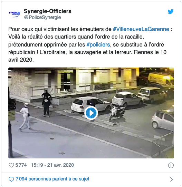Click the Twitter bird logo
This screenshot has height=187, width=182.
(171, 12)
